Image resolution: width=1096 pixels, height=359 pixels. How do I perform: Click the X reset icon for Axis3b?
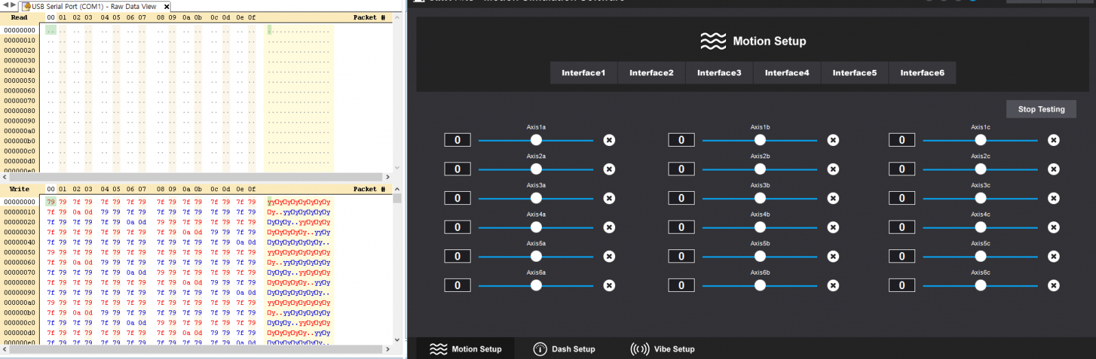tap(833, 199)
